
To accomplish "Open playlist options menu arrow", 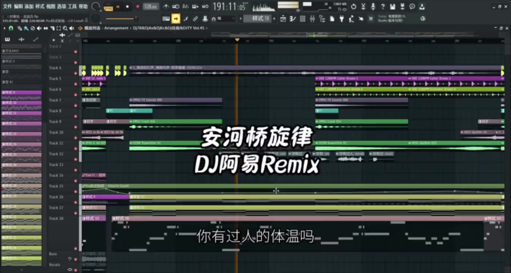I will tap(5, 28).
